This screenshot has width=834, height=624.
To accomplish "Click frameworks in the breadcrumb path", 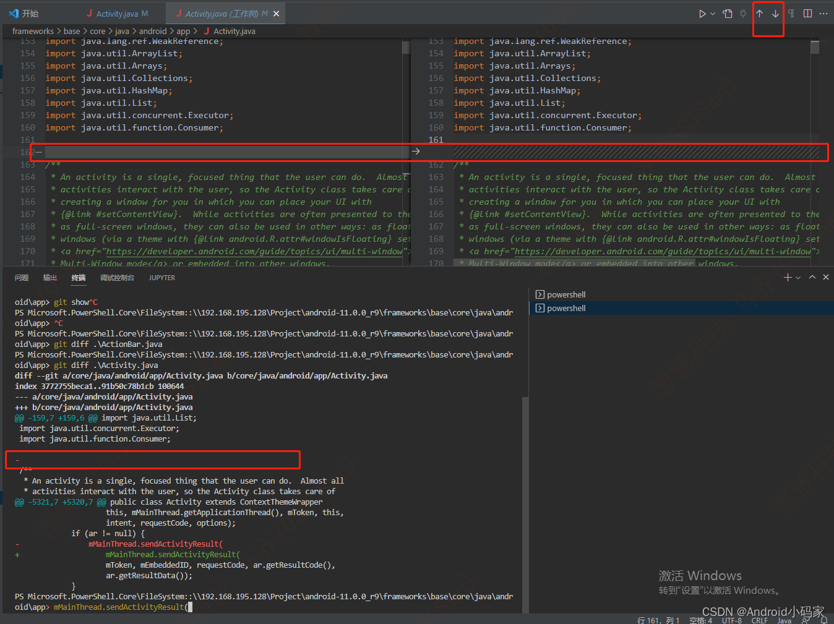I will pos(33,31).
